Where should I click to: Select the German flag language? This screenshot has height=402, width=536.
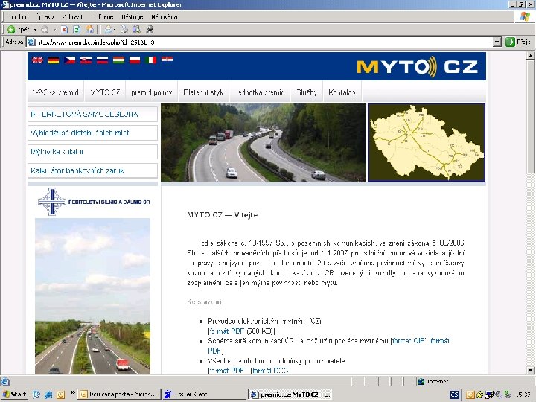tap(54, 60)
